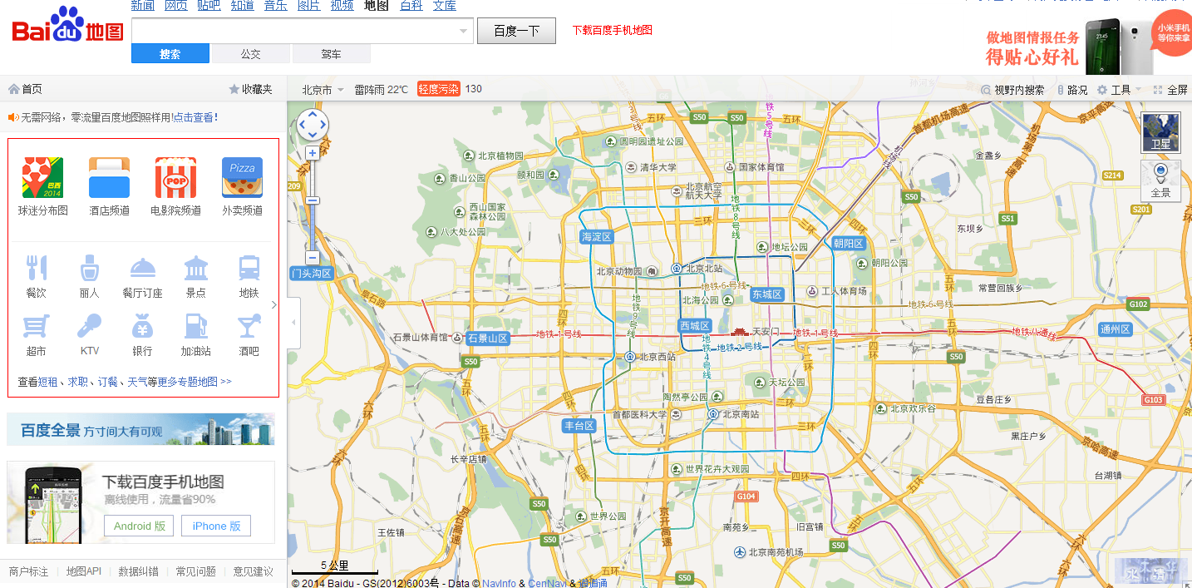This screenshot has height=588, width=1192.
Task: Open 数据纠错 data correction footer link
Action: (x=139, y=571)
